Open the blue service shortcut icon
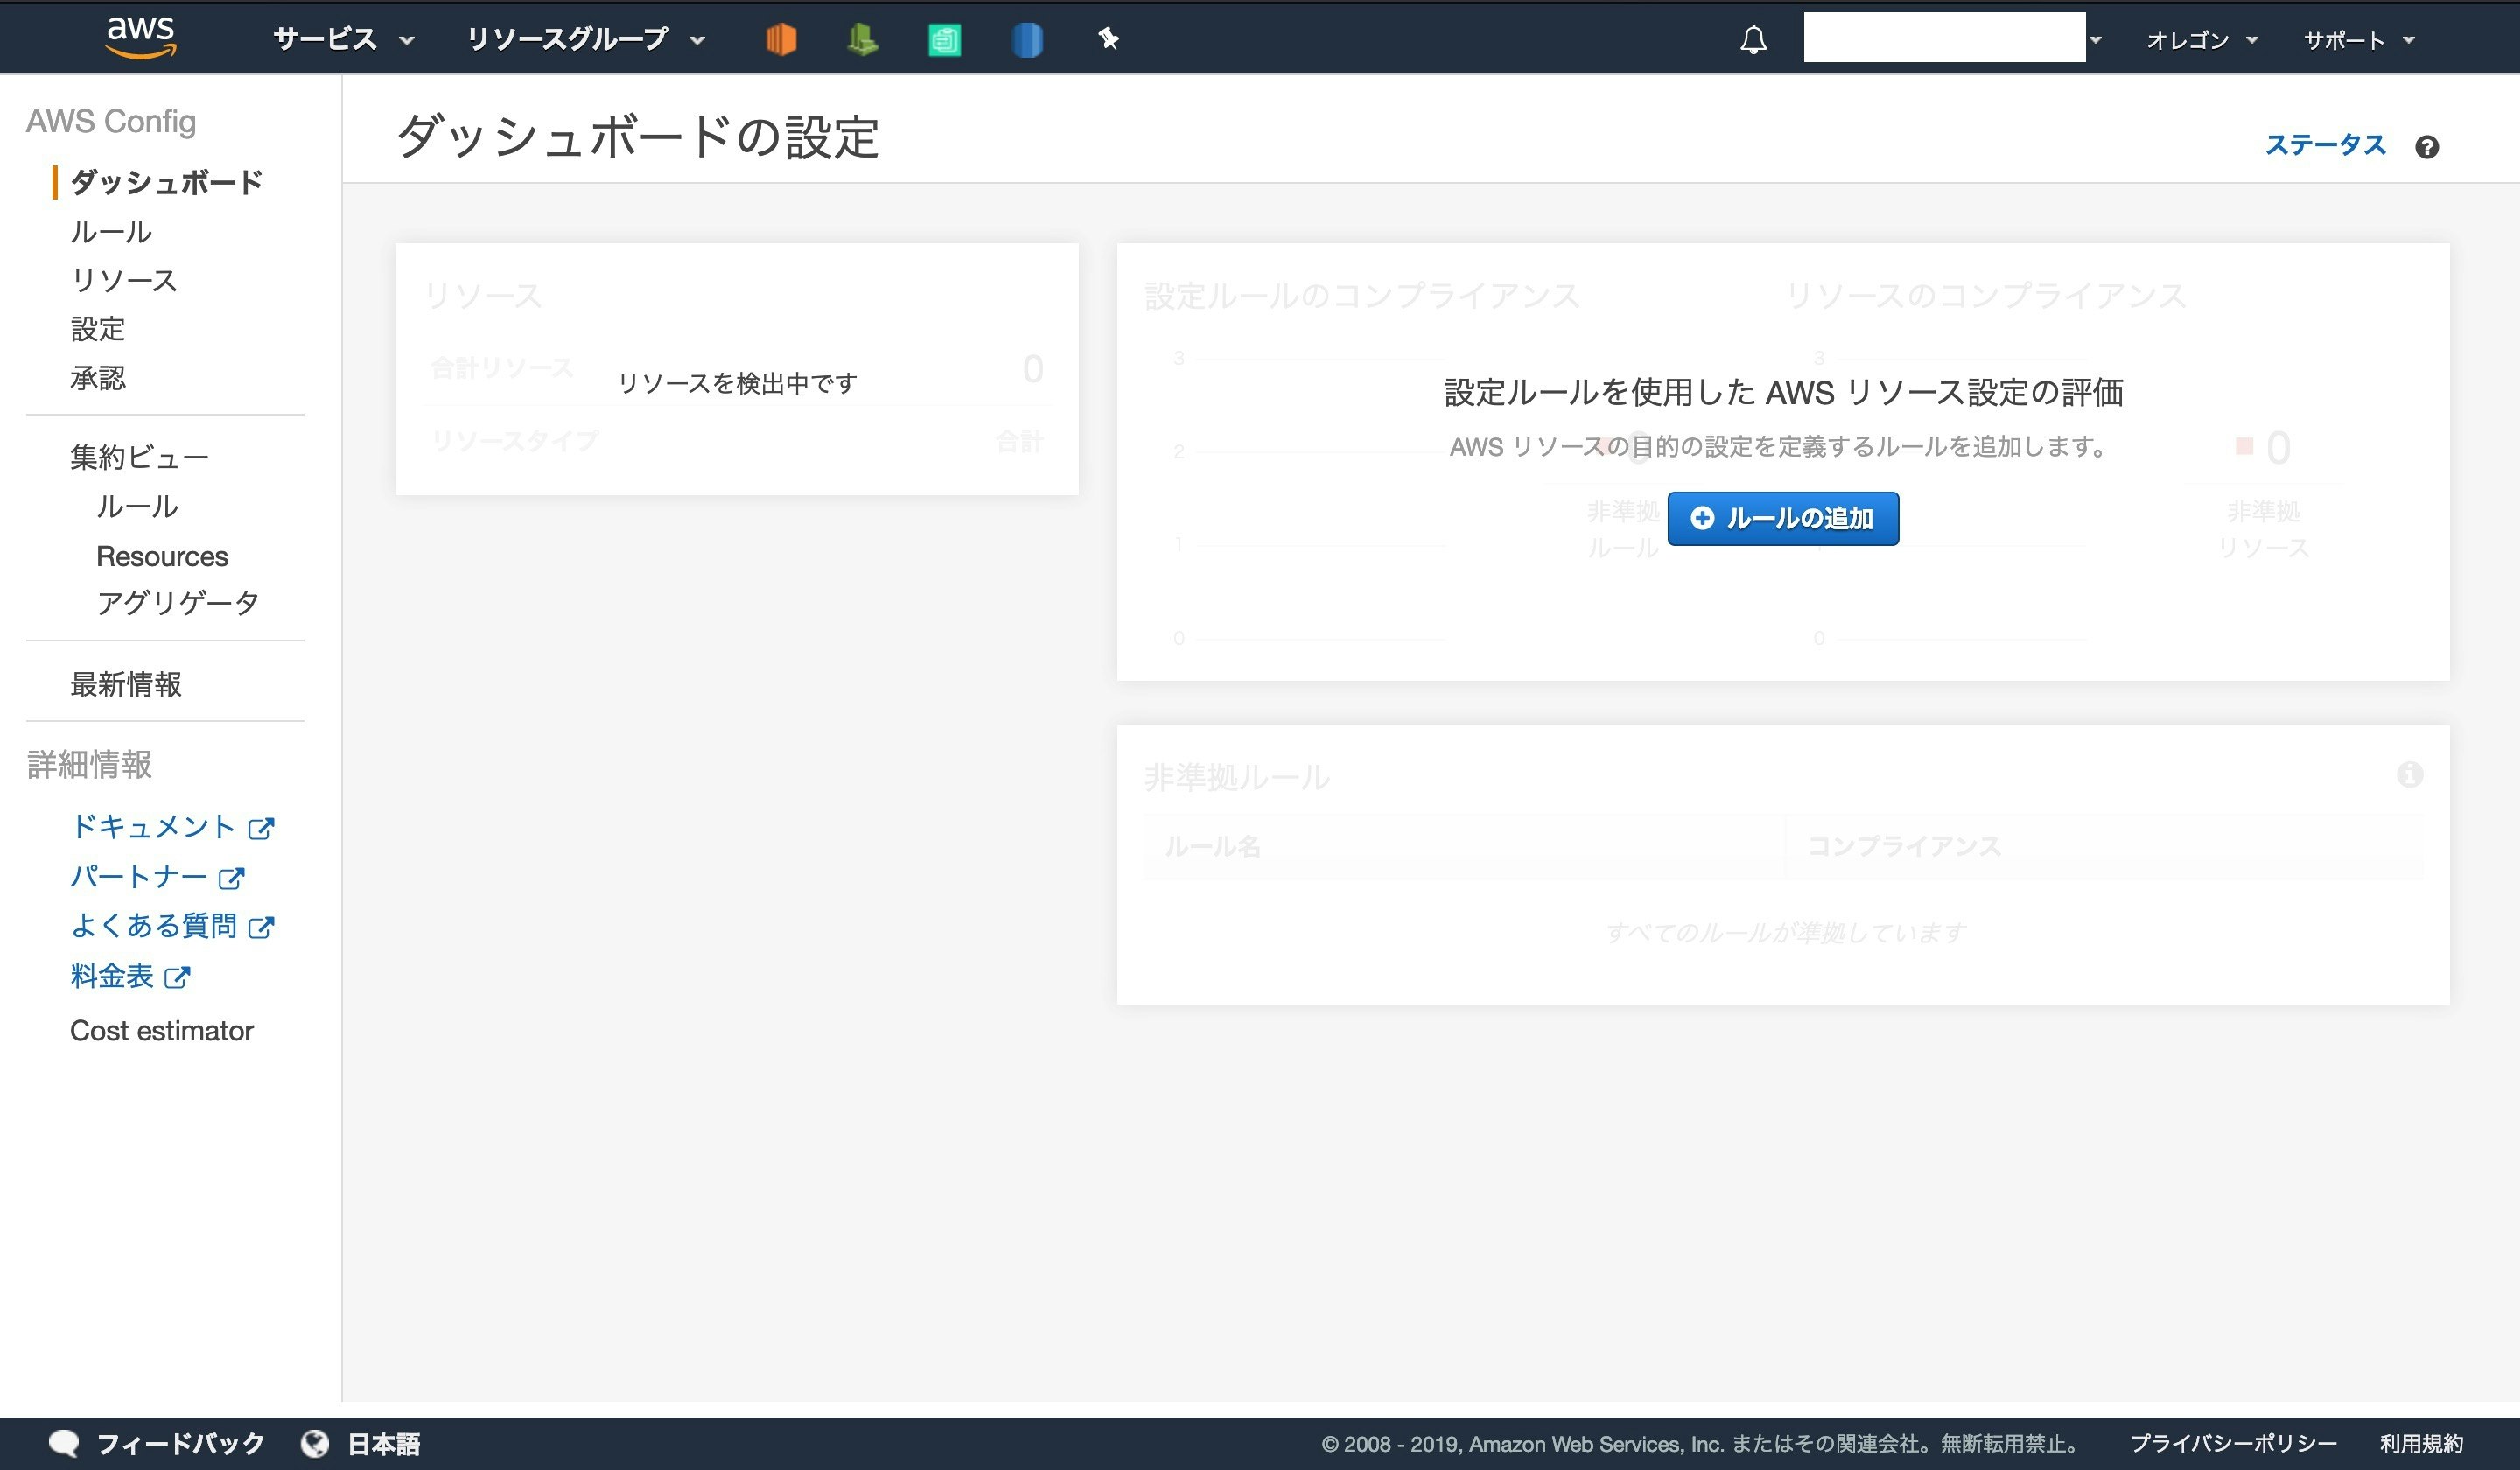Image resolution: width=2520 pixels, height=1470 pixels. click(1027, 40)
